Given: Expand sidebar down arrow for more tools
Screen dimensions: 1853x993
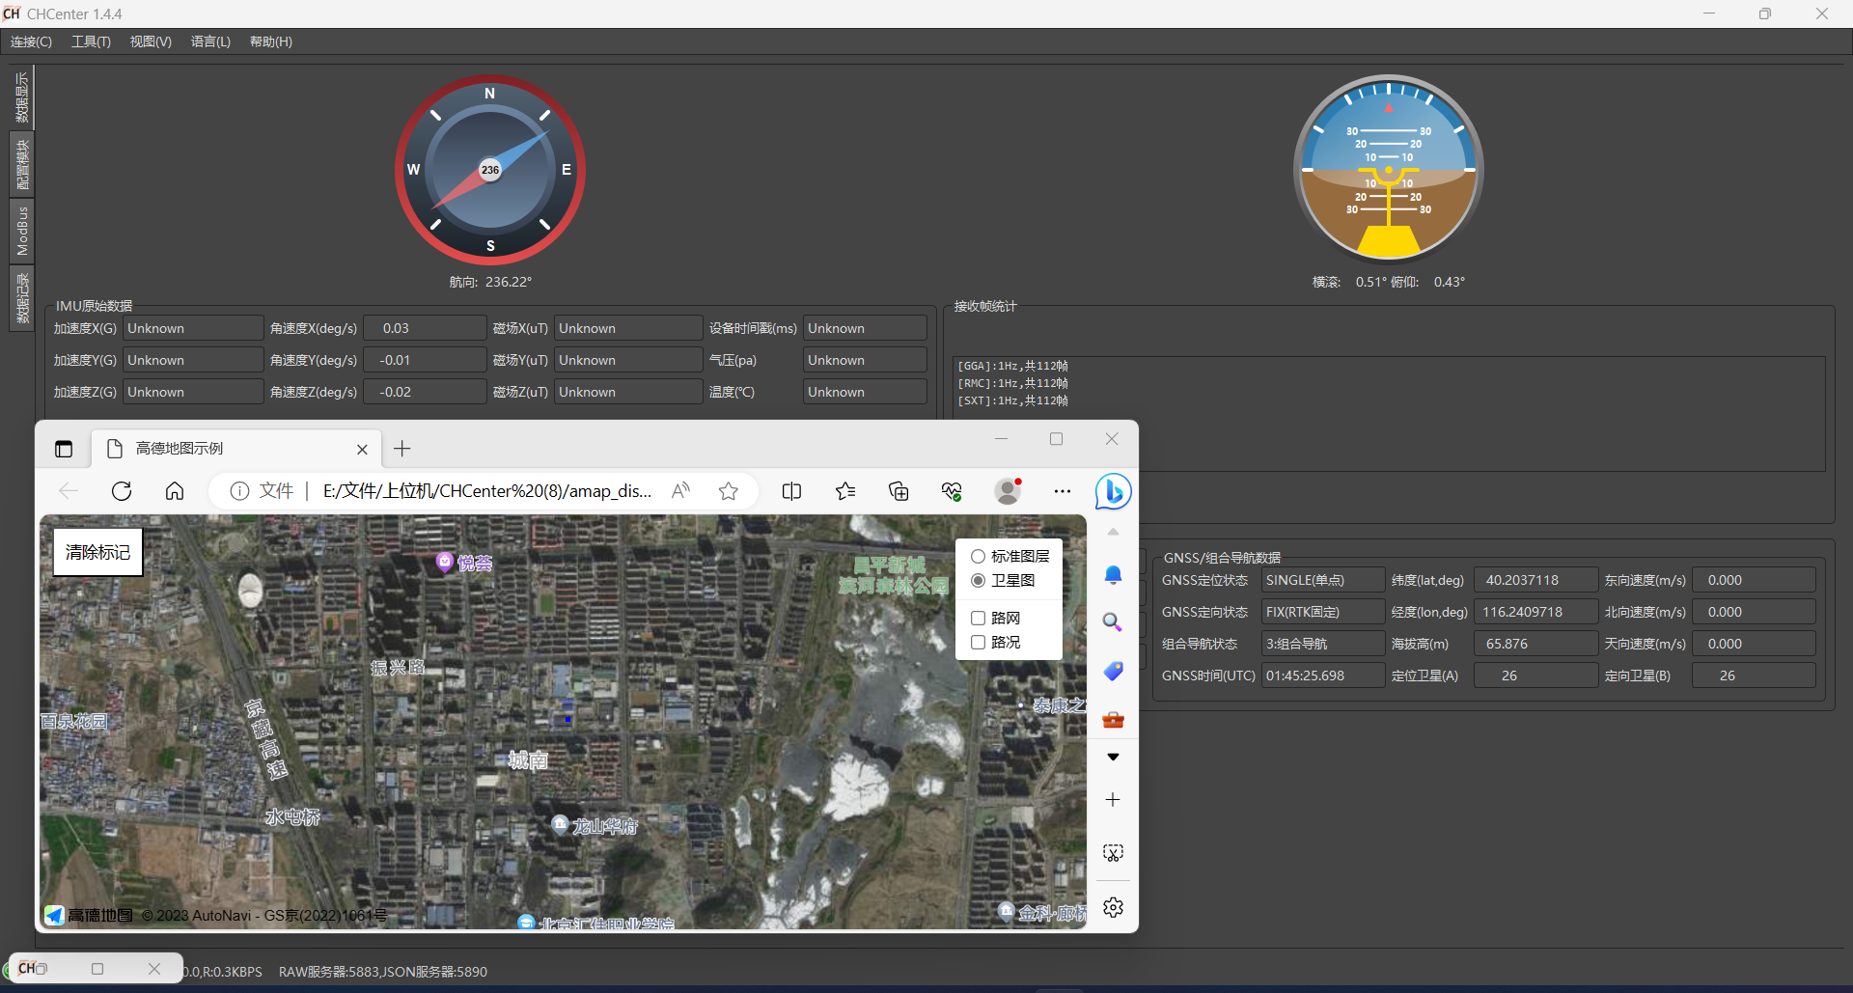Looking at the screenshot, I should 1113,758.
